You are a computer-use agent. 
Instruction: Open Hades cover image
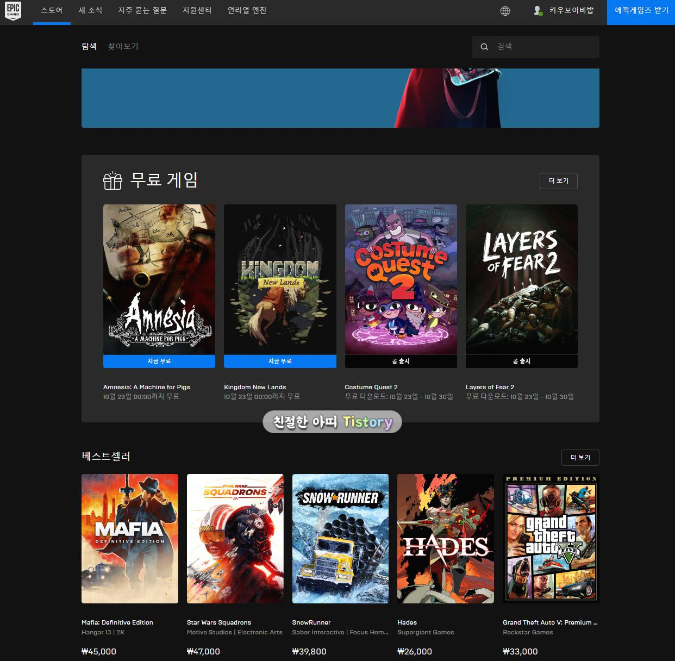pyautogui.click(x=446, y=539)
